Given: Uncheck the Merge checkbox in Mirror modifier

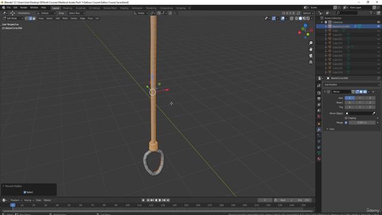Looking at the screenshot, I should click(x=346, y=122).
